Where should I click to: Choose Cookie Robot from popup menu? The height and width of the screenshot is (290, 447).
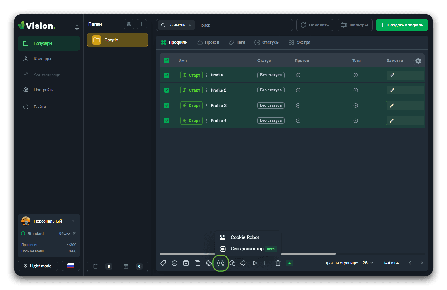245,237
